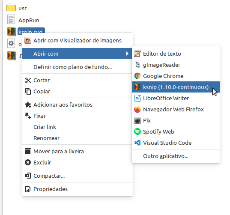Choose Criar link option
Image resolution: width=230 pixels, height=215 pixels.
[78, 127]
